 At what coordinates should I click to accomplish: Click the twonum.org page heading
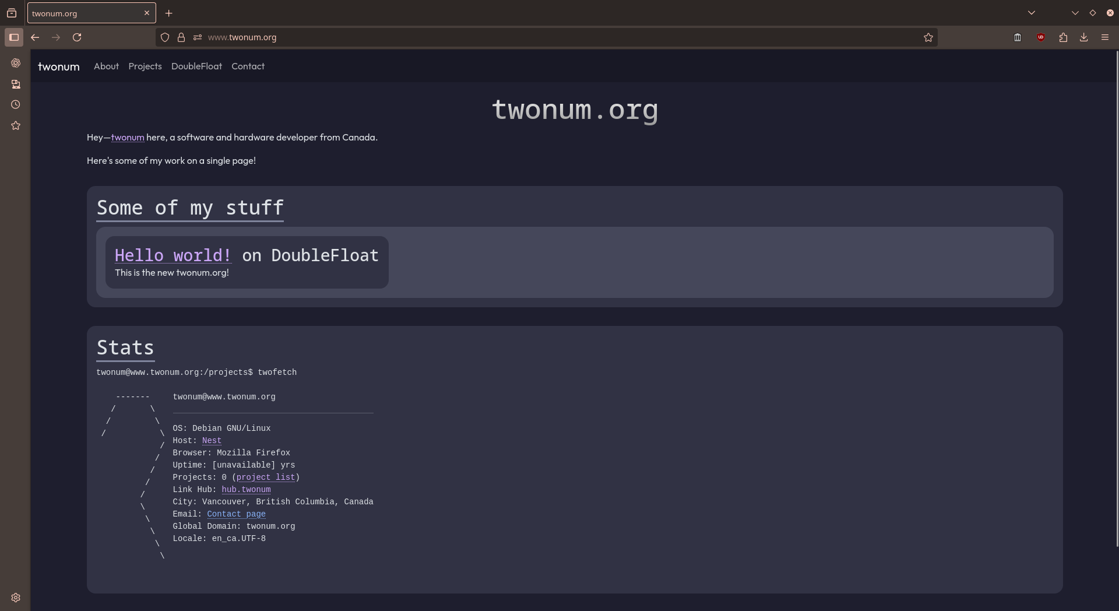point(575,110)
